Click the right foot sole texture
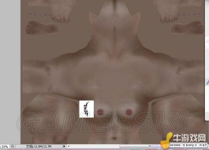This screenshot has width=209, height=150. click(187, 27)
